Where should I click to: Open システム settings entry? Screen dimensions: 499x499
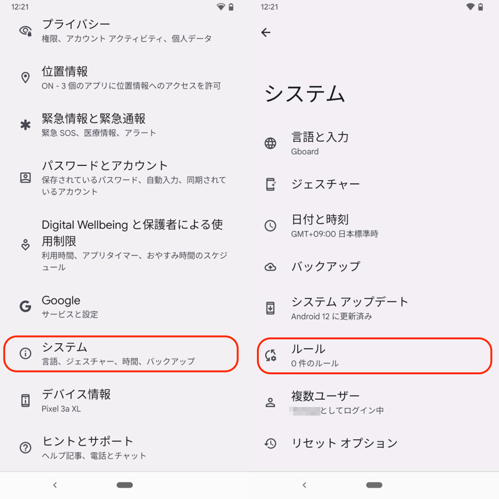tap(121, 354)
